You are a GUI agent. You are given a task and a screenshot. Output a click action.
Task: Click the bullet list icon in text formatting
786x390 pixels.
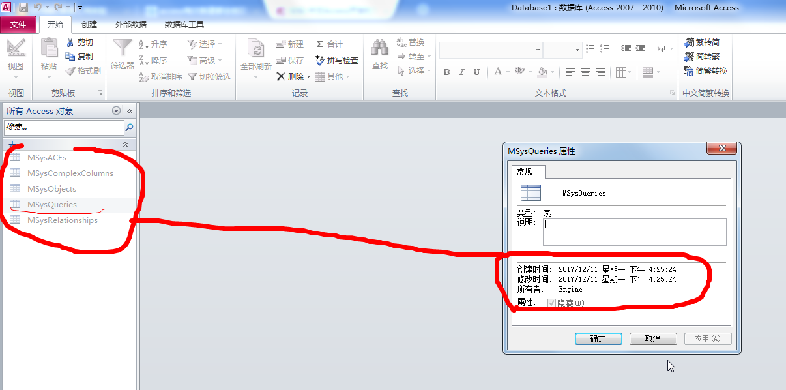(x=590, y=49)
